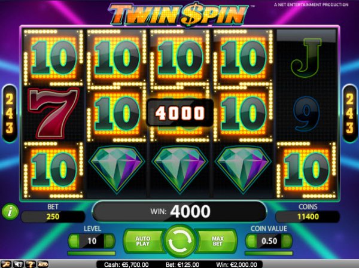
Task: Increase bet level with right arrow
Action: click(x=109, y=241)
